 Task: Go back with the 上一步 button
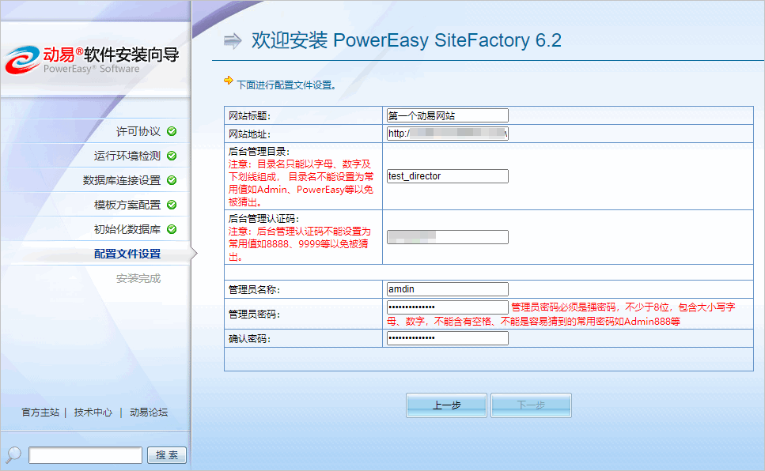pos(446,405)
